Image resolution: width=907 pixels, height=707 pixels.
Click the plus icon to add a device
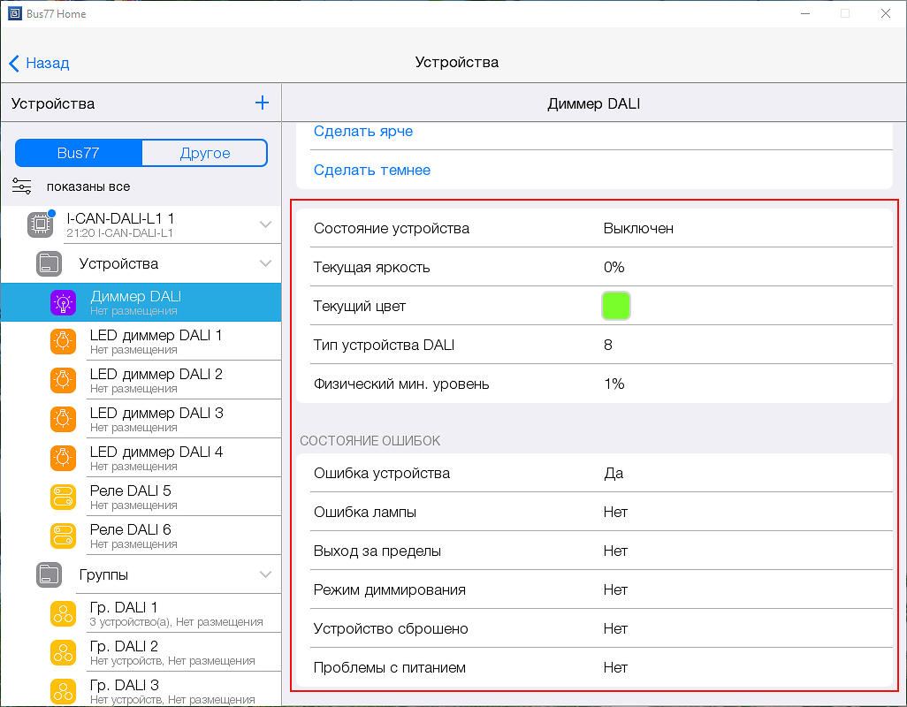point(262,103)
